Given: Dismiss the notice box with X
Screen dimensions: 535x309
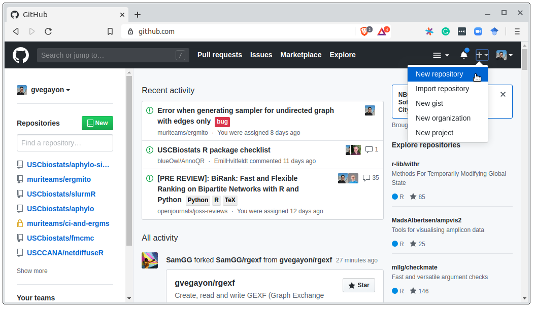Looking at the screenshot, I should click(x=503, y=94).
